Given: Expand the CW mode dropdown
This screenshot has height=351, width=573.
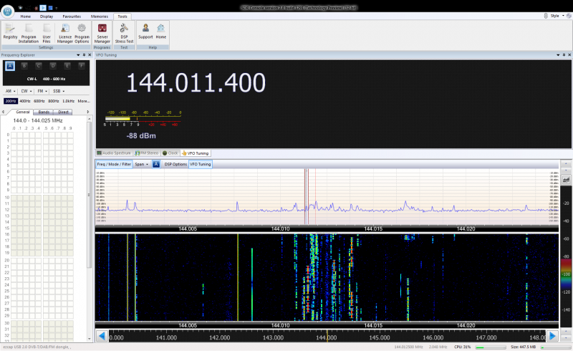Looking at the screenshot, I should point(27,91).
